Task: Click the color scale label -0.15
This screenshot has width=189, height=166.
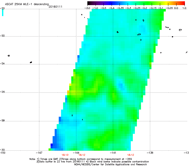Action: (x=152, y=8)
